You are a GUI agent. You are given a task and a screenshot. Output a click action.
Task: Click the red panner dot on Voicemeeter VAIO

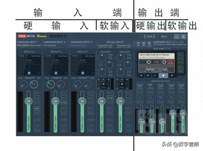(x=104, y=84)
